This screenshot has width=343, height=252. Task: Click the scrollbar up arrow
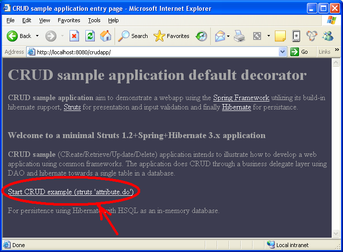point(336,63)
